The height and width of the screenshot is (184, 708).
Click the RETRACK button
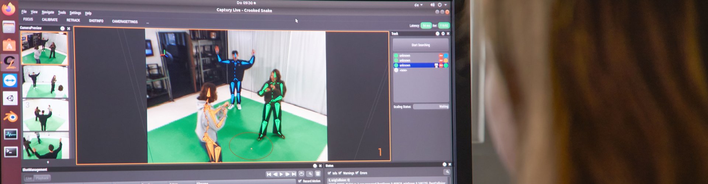[73, 20]
